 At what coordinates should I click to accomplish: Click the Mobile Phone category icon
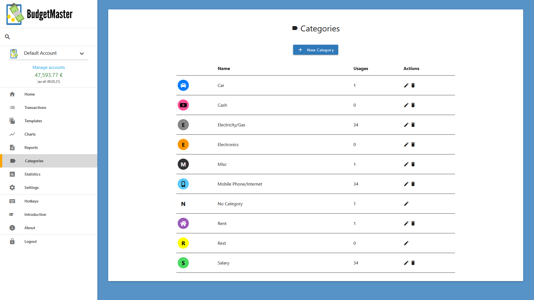(x=183, y=184)
